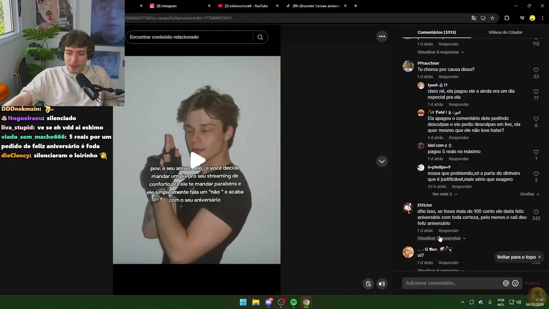This screenshot has height=309, width=549.
Task: Switch to the Vídeos do Criador tab
Action: click(505, 32)
